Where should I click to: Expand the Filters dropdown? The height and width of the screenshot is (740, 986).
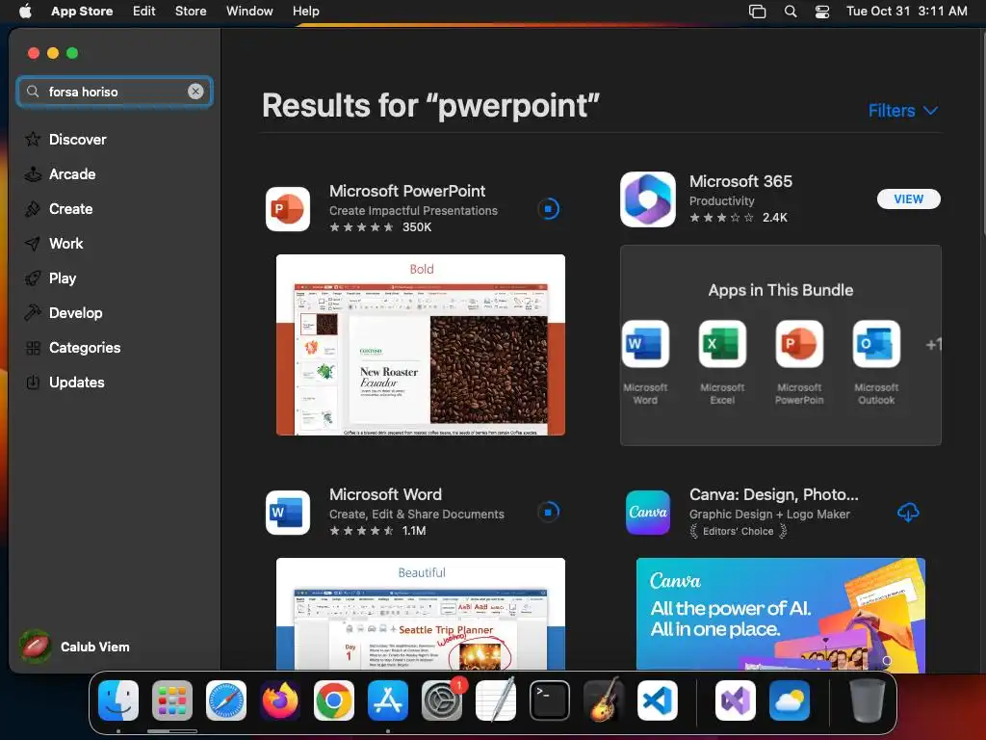[903, 111]
